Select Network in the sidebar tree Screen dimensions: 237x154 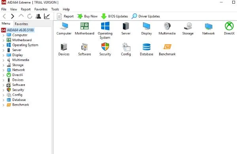19,70
